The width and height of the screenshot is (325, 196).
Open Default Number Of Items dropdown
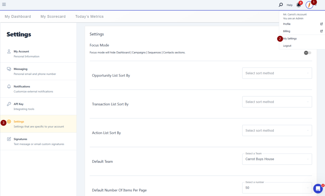(277, 188)
